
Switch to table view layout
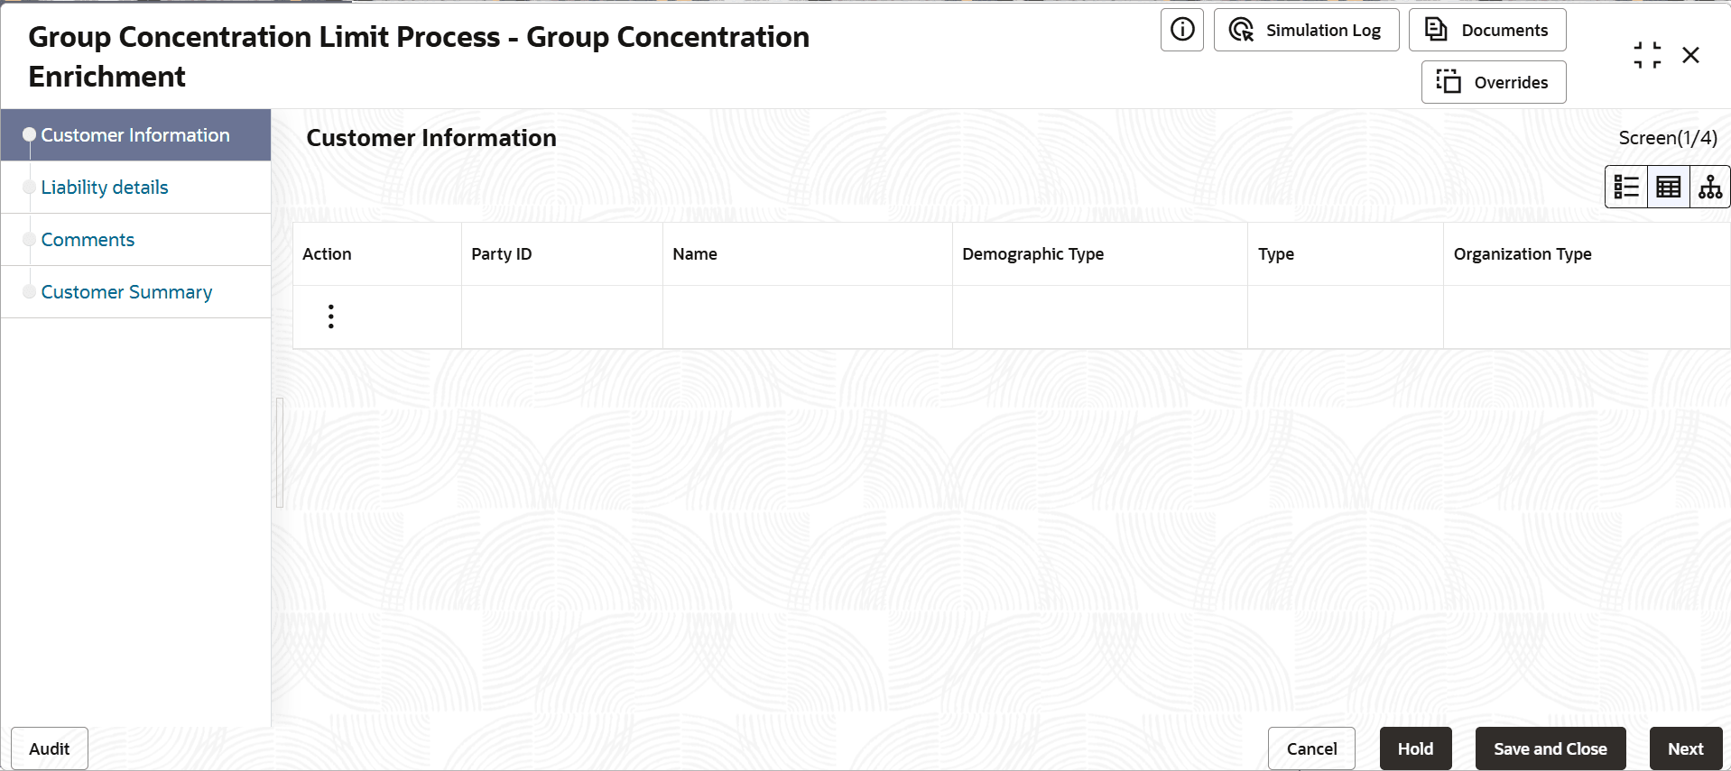pos(1668,187)
